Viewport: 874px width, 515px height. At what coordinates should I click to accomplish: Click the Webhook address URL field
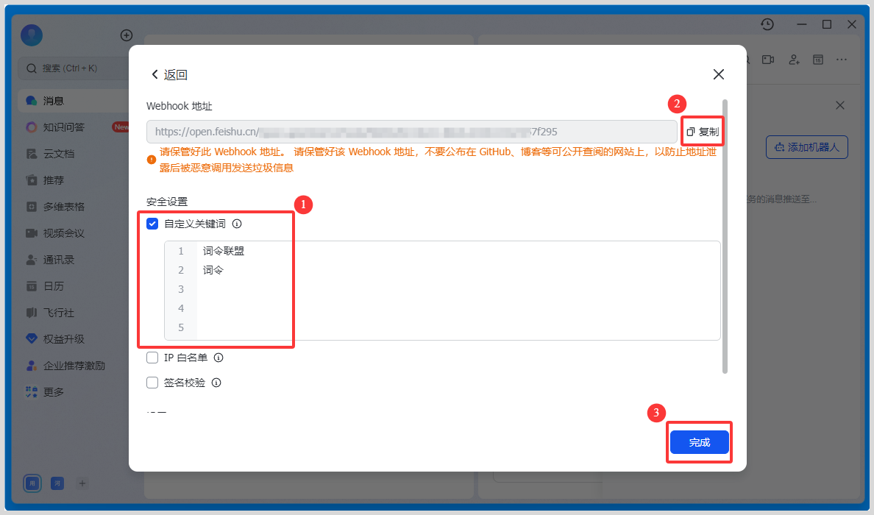click(x=411, y=132)
